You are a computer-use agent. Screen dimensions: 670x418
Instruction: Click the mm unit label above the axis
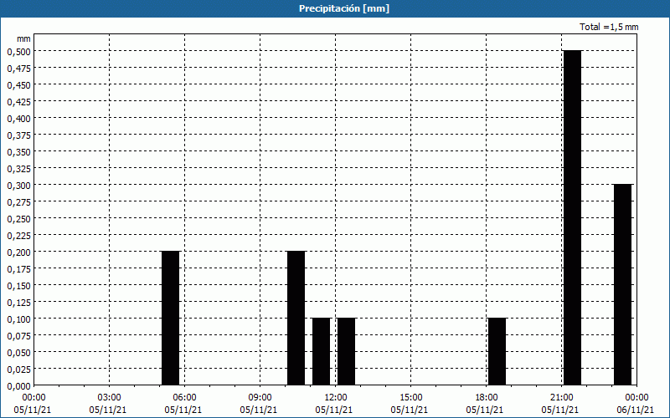click(24, 38)
